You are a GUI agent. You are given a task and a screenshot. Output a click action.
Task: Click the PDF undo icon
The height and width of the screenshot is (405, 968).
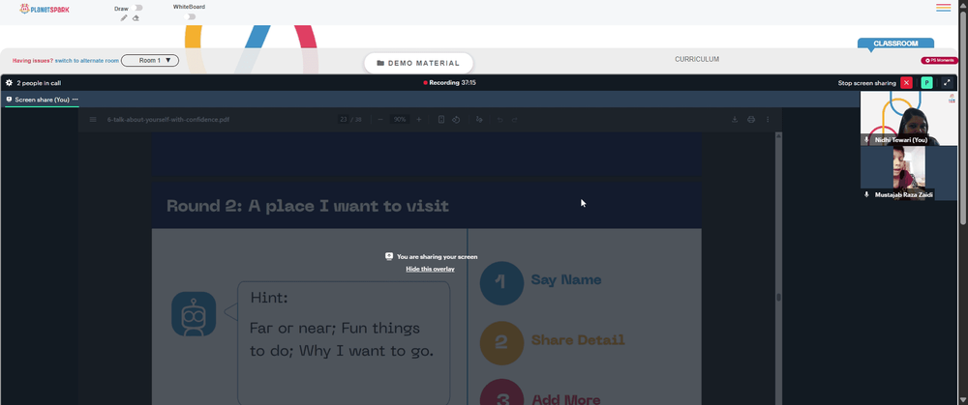[x=500, y=120]
